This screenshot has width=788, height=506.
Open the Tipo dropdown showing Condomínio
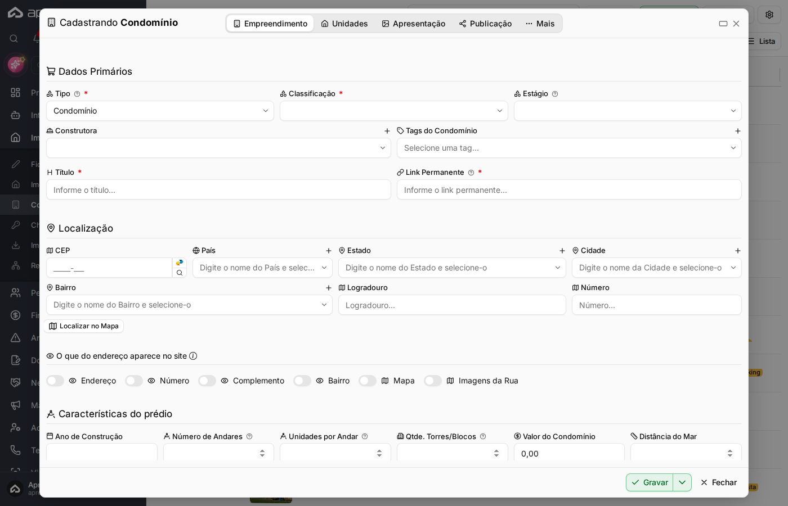click(x=160, y=111)
